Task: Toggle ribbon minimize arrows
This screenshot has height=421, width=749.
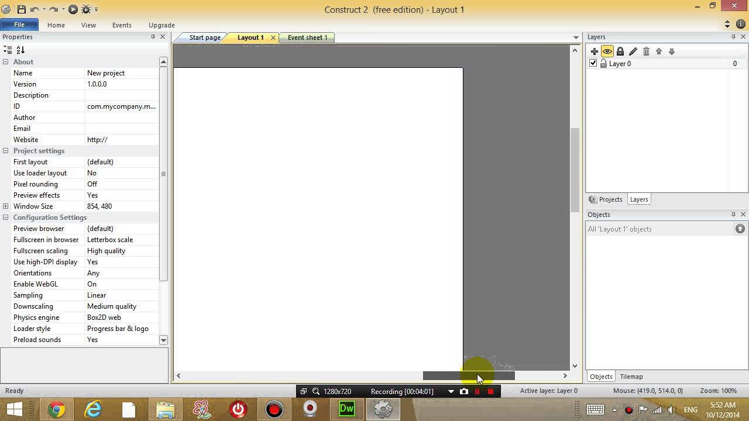Action: [x=727, y=25]
